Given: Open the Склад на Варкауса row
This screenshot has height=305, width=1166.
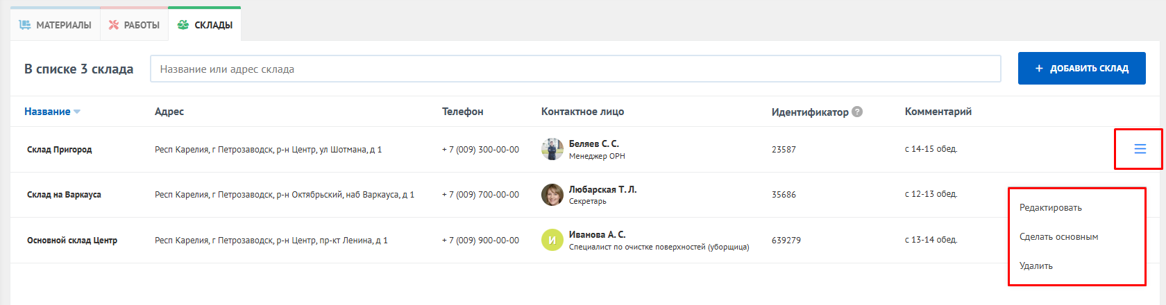Looking at the screenshot, I should [64, 195].
